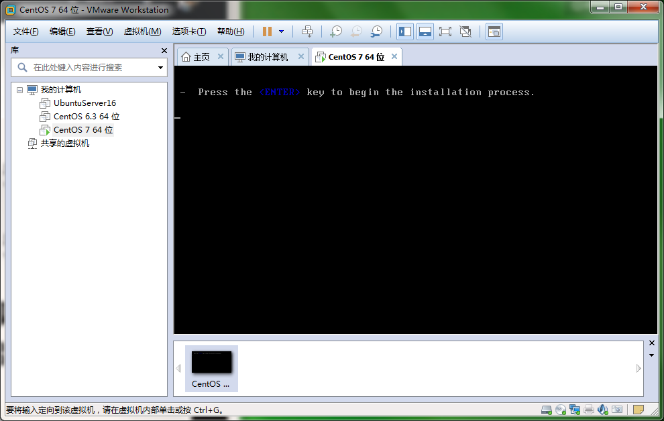Click the sound card status icon
Image resolution: width=664 pixels, height=421 pixels.
[602, 410]
